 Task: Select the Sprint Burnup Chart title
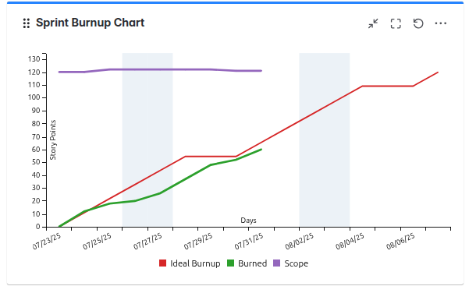pos(90,23)
